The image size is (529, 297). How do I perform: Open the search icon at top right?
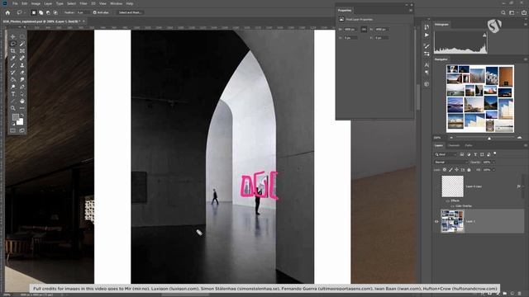pyautogui.click(x=503, y=12)
